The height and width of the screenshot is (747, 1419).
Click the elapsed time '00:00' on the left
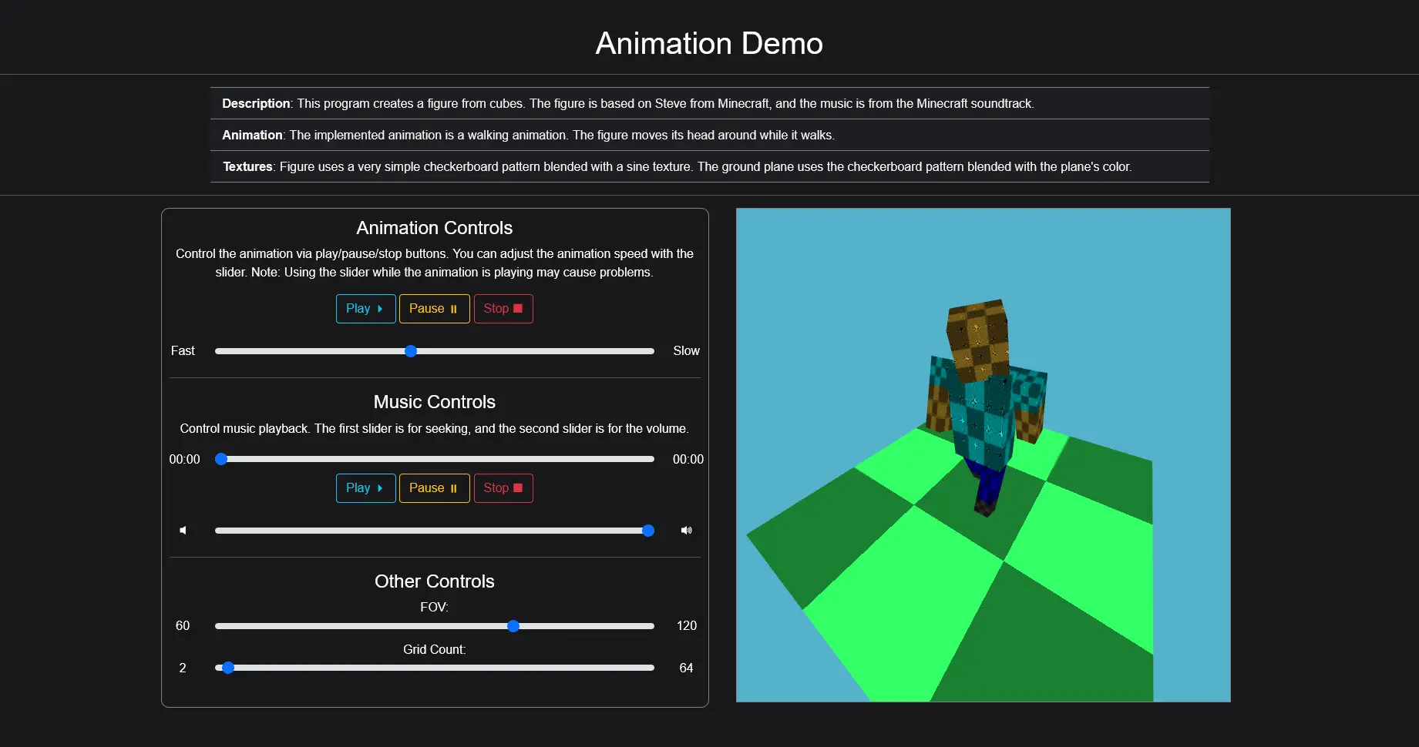click(x=184, y=460)
